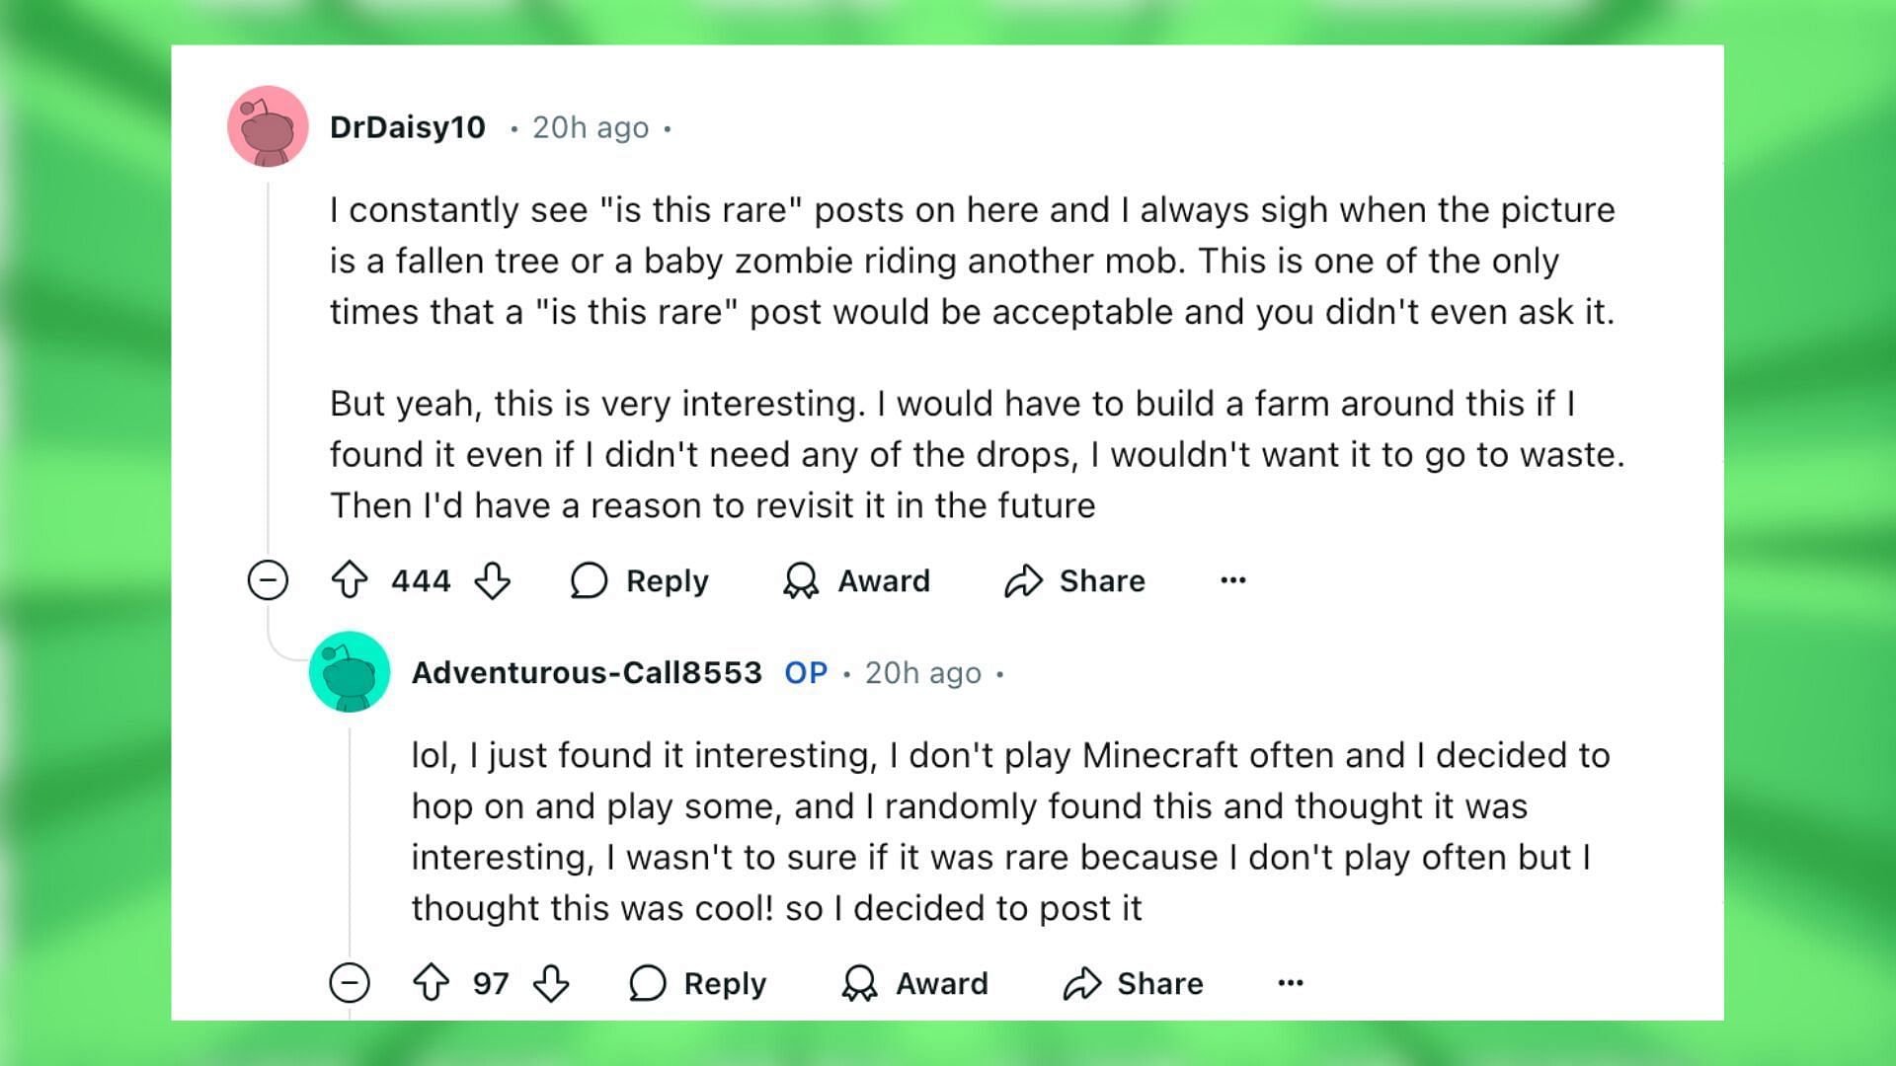The width and height of the screenshot is (1896, 1066).
Task: Upvote DrDaisy10's comment
Action: [350, 580]
